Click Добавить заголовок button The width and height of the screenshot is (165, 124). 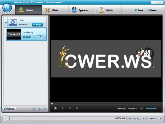(10, 109)
